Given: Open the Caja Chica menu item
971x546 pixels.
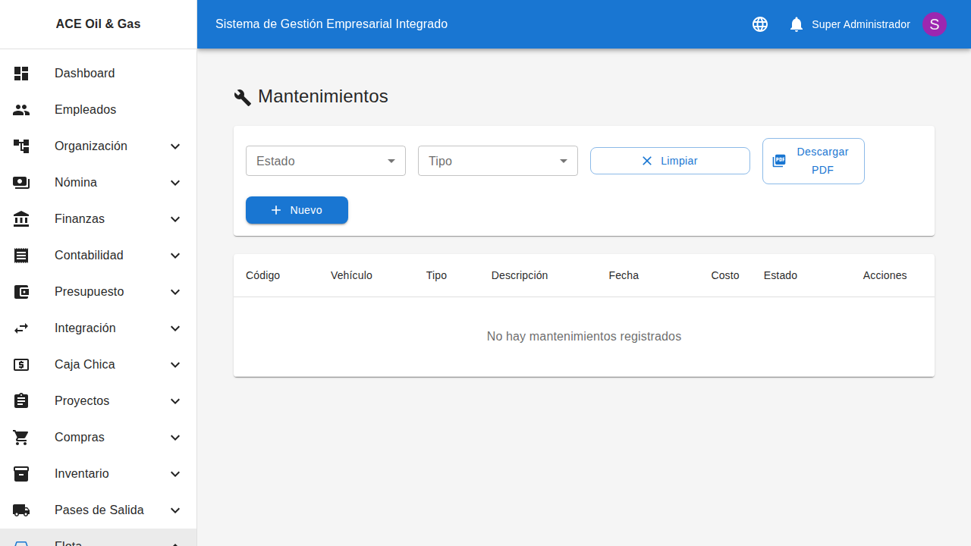Looking at the screenshot, I should click(84, 365).
